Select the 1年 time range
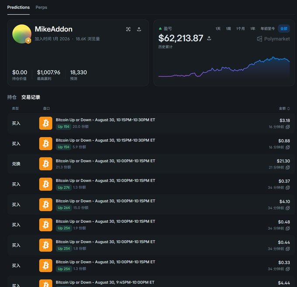This screenshot has height=287, width=297. 253,28
